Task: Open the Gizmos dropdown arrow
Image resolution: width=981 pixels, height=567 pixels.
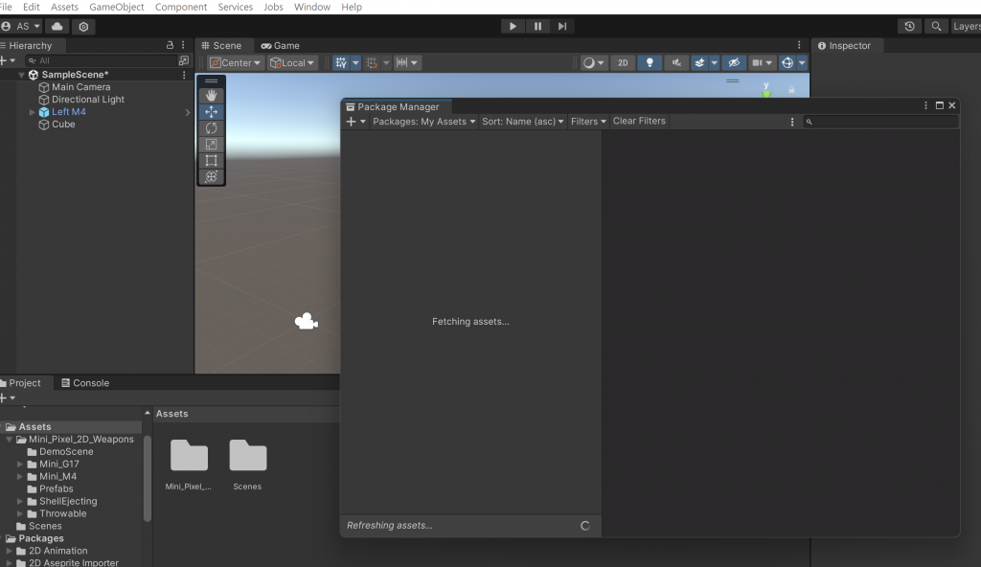Action: (802, 62)
